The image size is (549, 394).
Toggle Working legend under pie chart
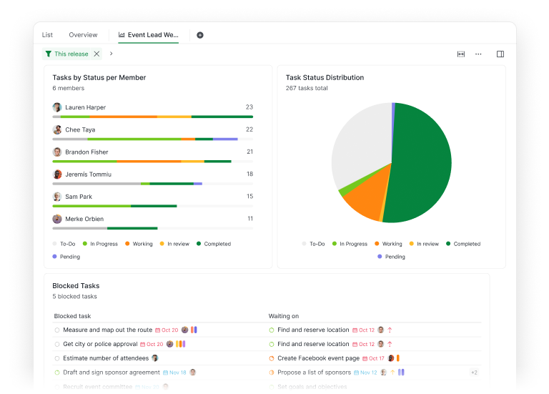(388, 244)
